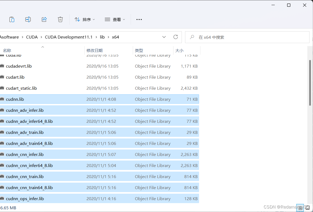313x212 pixels.
Task: Click file icon of cudnn.lib
Action: [2, 99]
